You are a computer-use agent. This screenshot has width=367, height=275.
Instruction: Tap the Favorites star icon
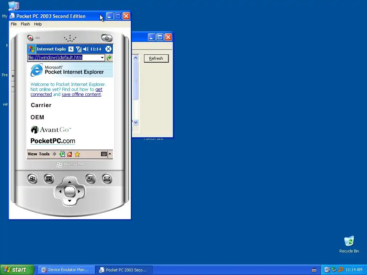[x=77, y=154]
